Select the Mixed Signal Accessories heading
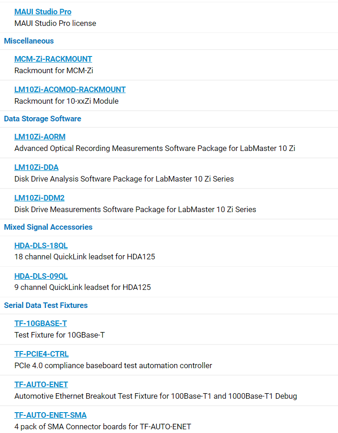 (x=48, y=227)
